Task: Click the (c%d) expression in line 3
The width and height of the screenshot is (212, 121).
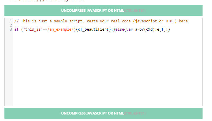Action: point(149,29)
